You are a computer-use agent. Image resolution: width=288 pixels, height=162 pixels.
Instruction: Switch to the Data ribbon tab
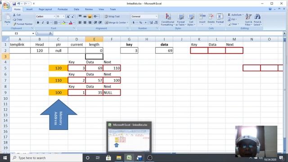coord(76,9)
